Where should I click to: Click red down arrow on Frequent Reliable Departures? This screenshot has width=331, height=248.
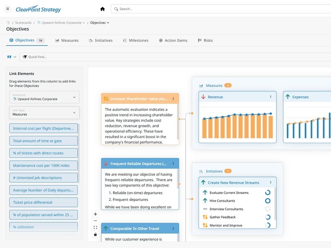(x=106, y=164)
